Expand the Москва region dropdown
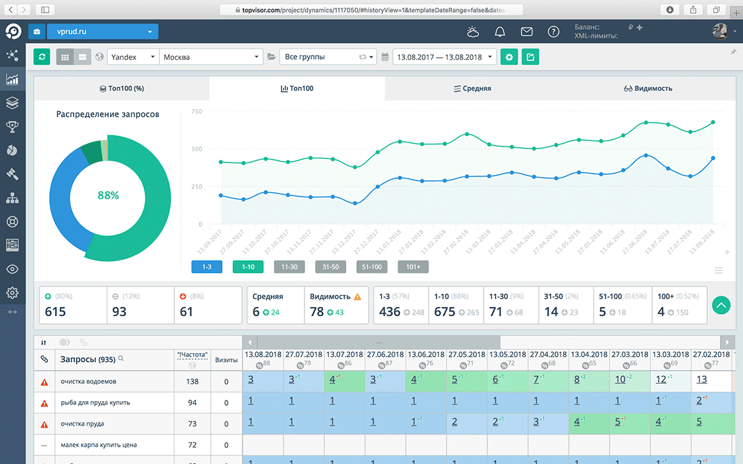Viewport: 743px width, 464px height. point(211,57)
